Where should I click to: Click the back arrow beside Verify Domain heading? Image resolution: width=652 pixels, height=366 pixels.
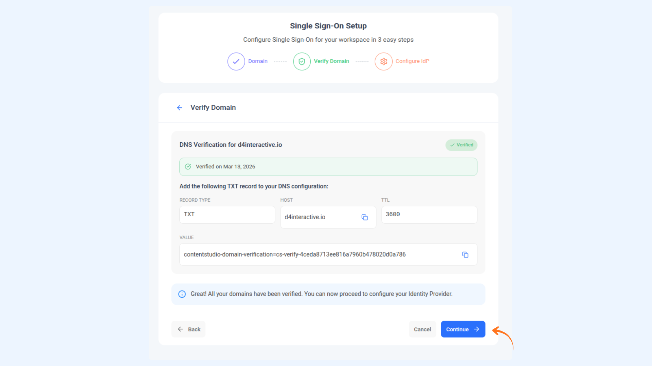coord(180,108)
